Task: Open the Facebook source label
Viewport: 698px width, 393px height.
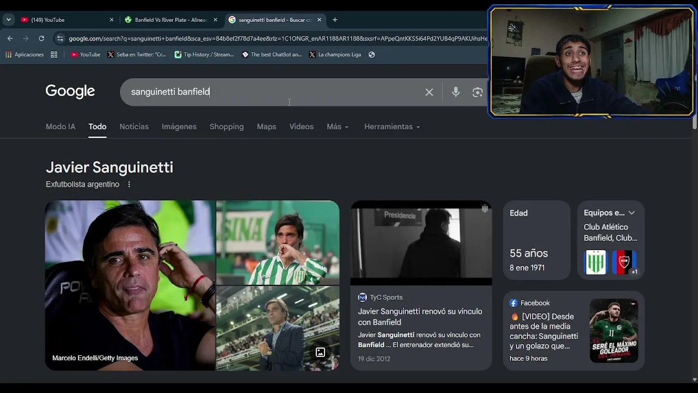Action: [x=530, y=303]
